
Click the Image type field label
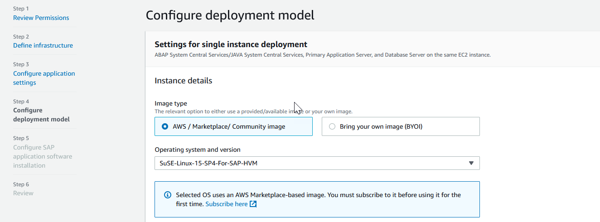click(171, 104)
